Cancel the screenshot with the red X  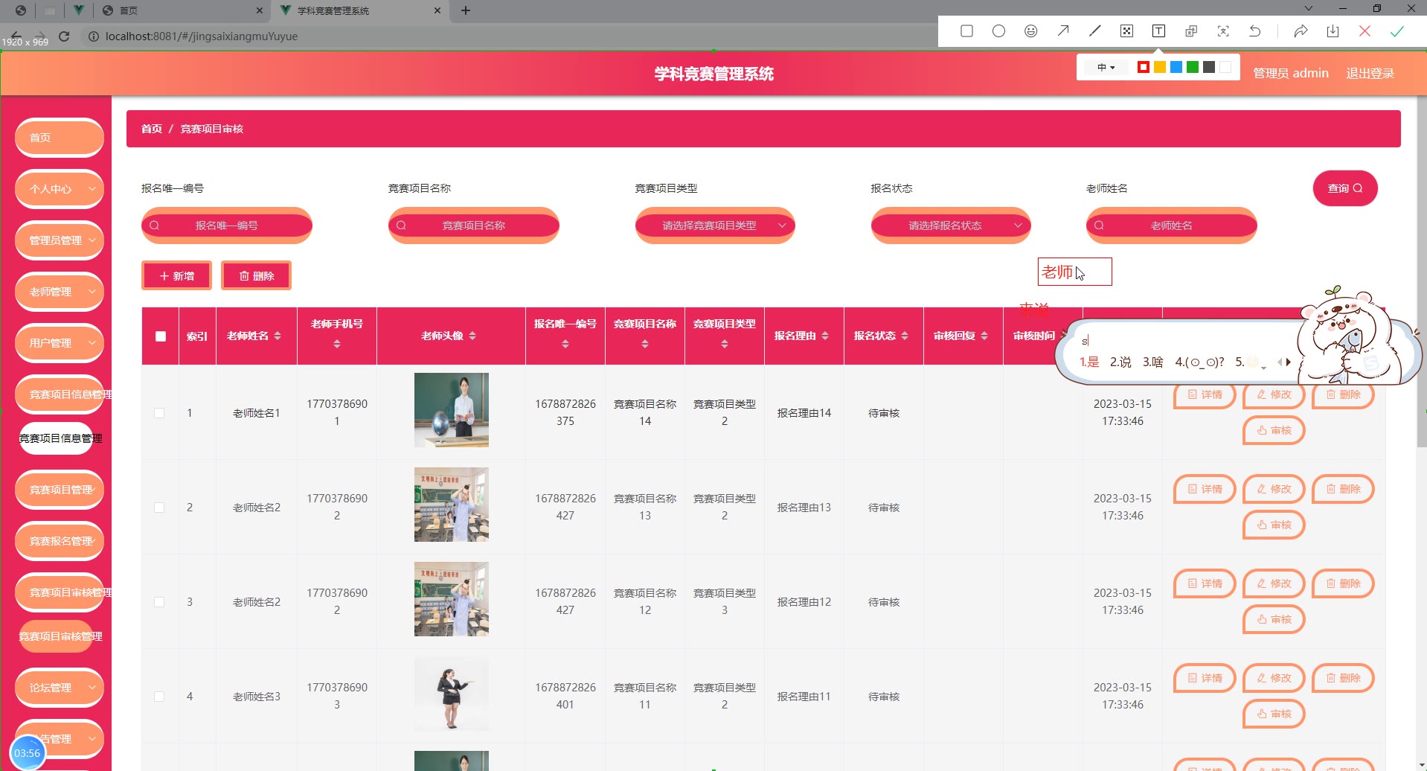(x=1365, y=31)
